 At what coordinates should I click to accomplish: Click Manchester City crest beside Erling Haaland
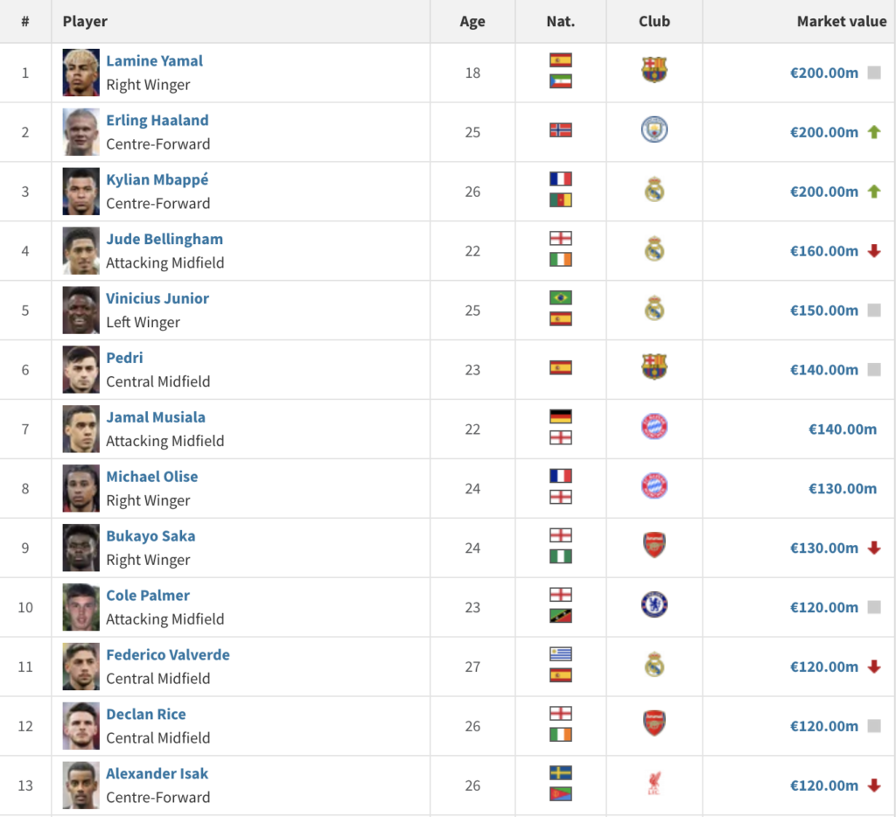pos(654,130)
